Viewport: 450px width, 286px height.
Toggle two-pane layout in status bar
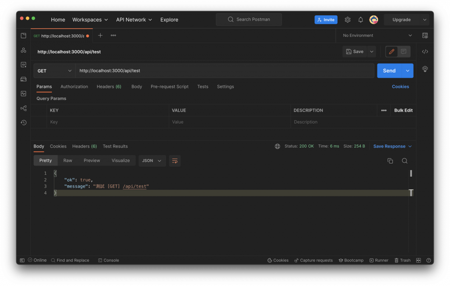pos(418,260)
